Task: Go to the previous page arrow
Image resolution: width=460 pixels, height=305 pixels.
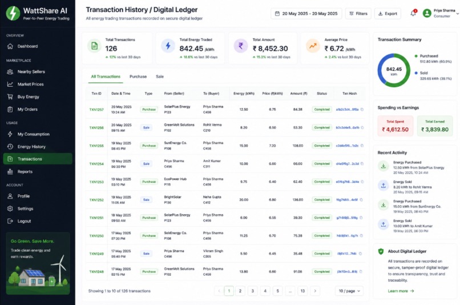Action: pos(219,291)
